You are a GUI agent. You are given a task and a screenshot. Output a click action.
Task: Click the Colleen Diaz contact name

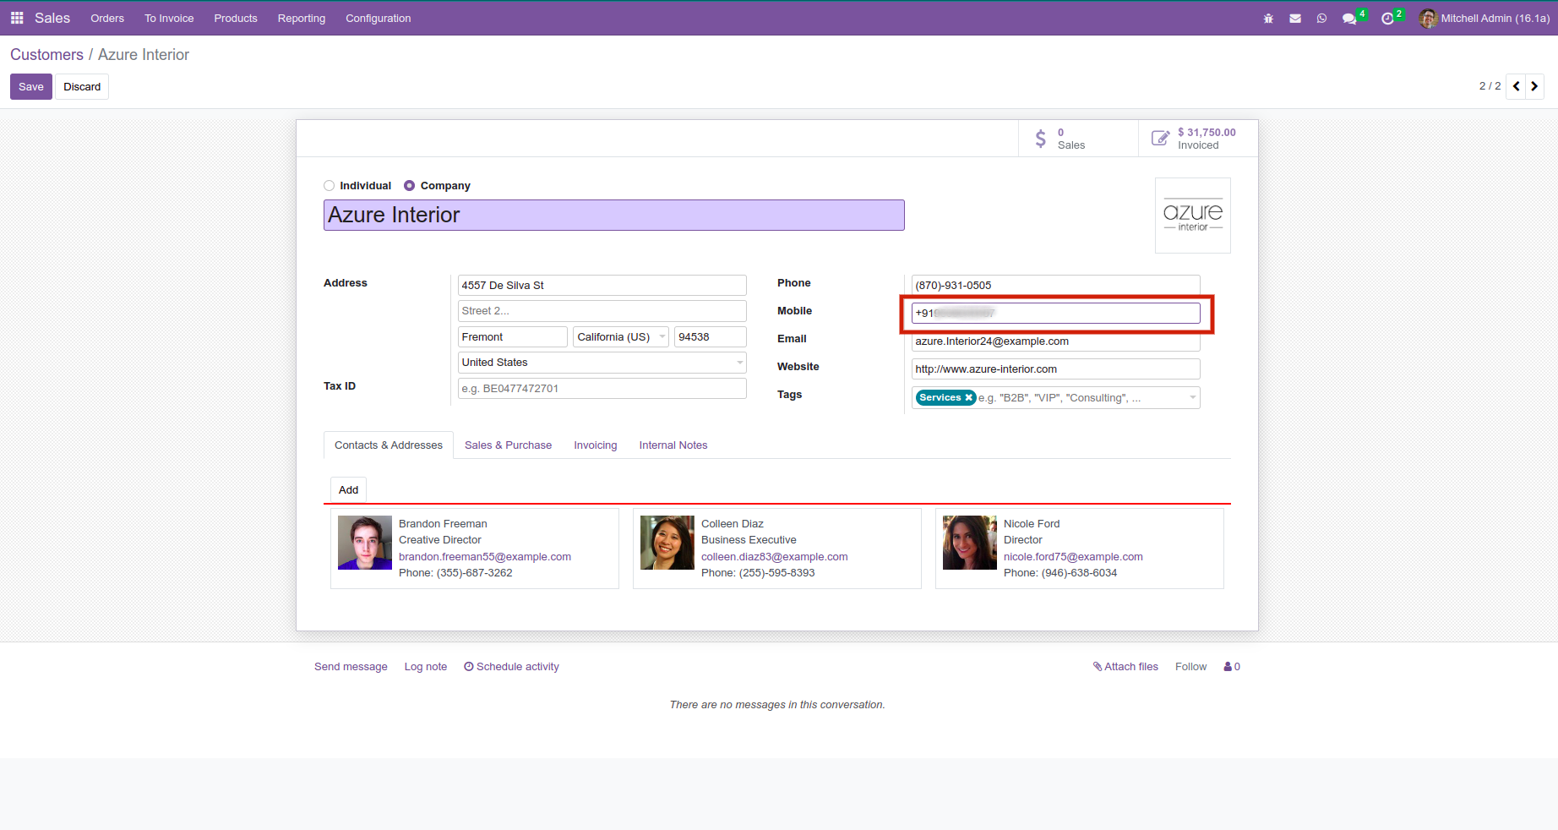[733, 524]
